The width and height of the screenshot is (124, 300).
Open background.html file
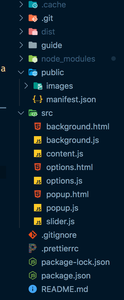[78, 127]
